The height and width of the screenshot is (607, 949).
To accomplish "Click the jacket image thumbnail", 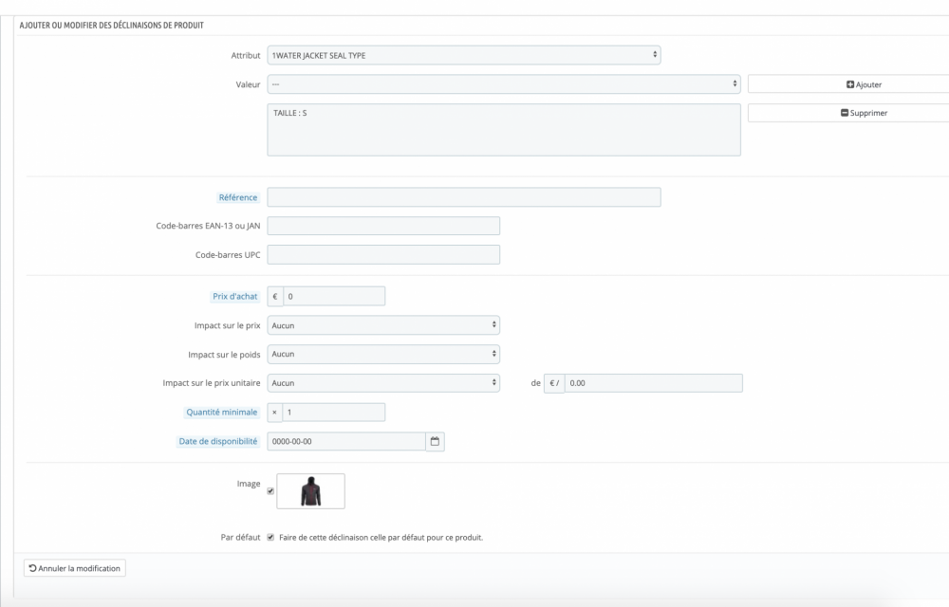I will [x=310, y=491].
